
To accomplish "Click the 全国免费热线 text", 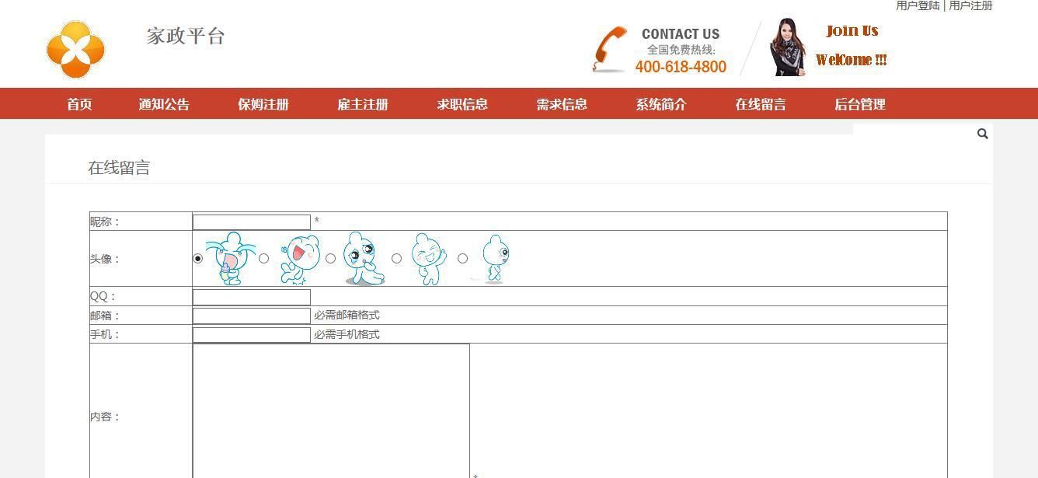I will point(681,50).
